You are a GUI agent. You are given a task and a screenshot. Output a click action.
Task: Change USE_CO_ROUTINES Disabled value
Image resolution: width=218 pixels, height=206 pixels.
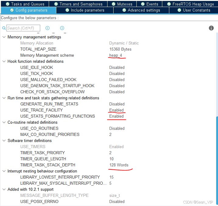click(x=117, y=129)
